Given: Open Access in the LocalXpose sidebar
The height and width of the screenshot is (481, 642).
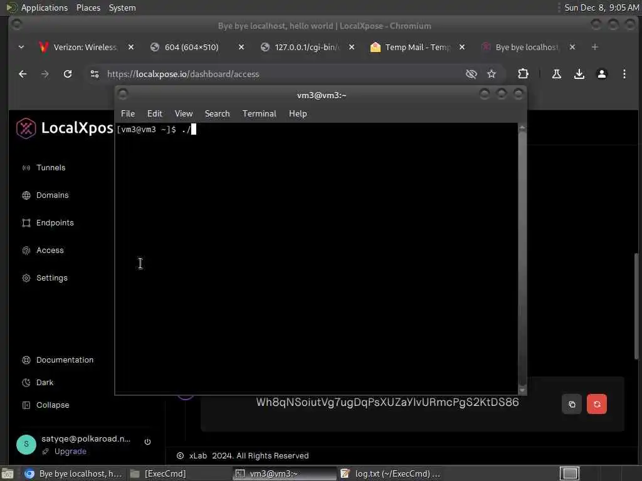Looking at the screenshot, I should [x=50, y=251].
